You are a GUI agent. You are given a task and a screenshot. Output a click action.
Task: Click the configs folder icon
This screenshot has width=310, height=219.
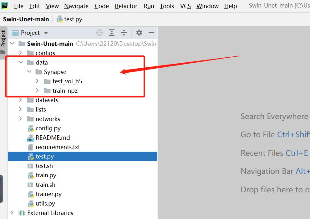pyautogui.click(x=30, y=53)
